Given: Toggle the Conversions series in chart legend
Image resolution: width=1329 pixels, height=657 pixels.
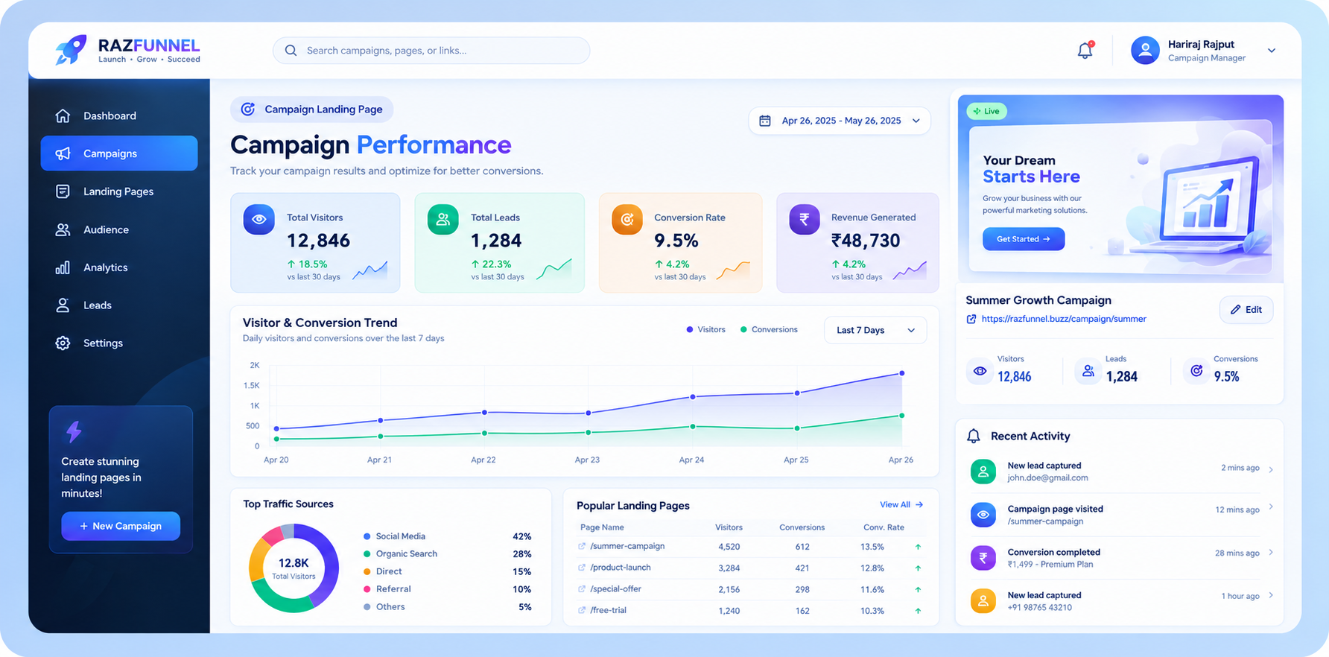Looking at the screenshot, I should [769, 329].
